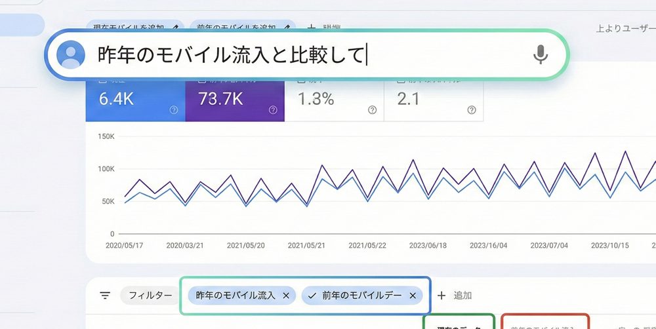Click the user avatar in search bar
656x329 pixels.
pyautogui.click(x=70, y=55)
